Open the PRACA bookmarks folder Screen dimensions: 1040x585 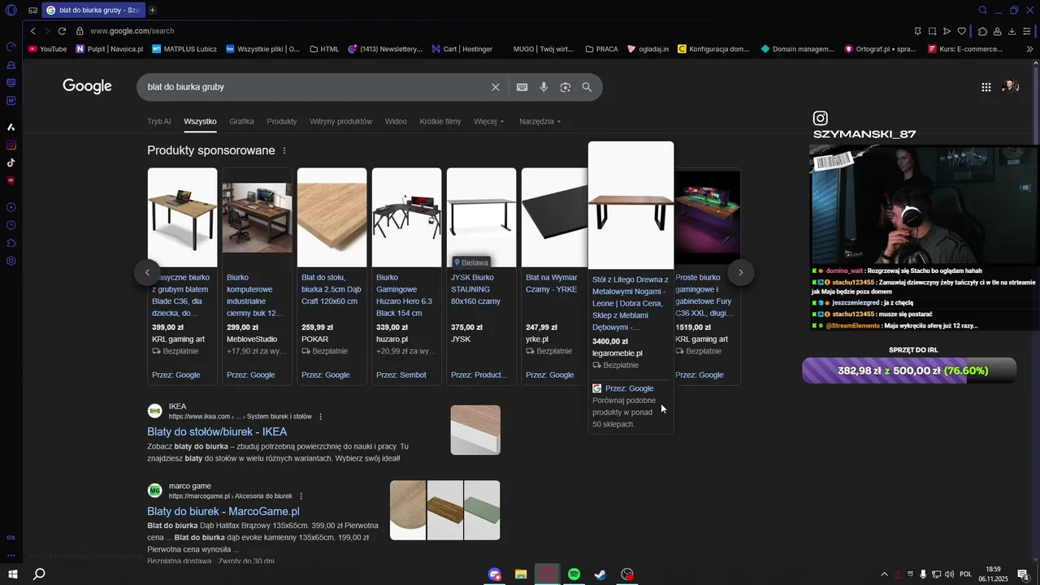[601, 49]
